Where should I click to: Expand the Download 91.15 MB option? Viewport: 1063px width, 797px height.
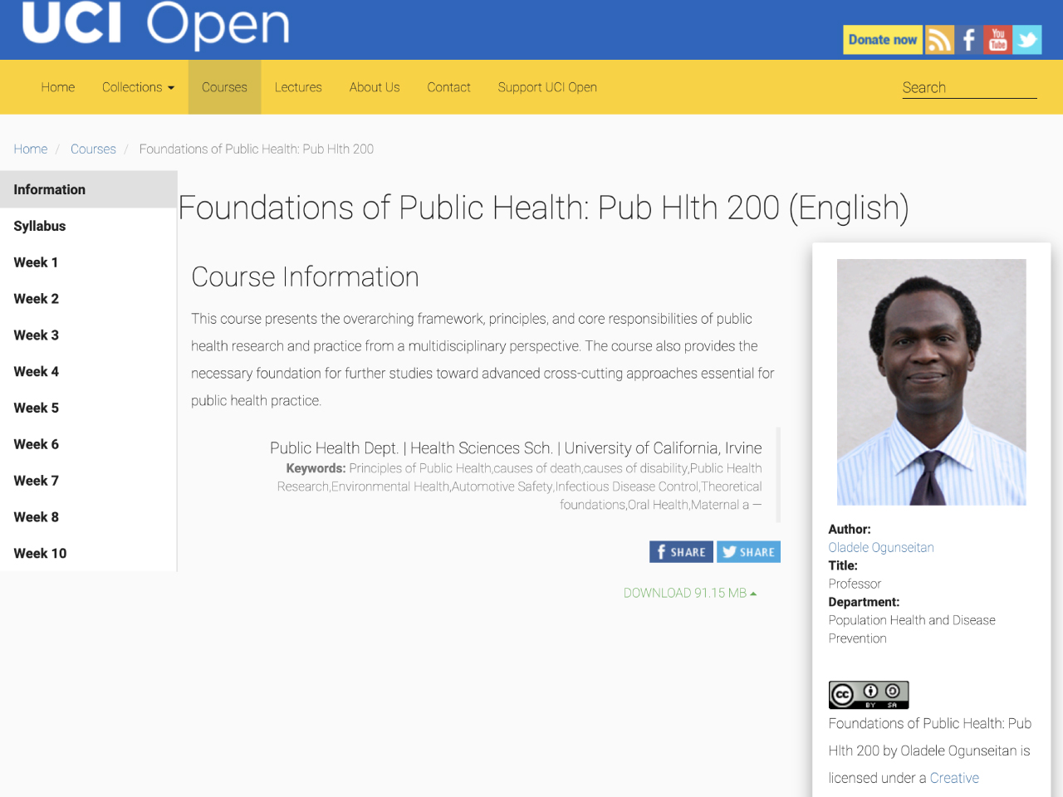click(690, 593)
